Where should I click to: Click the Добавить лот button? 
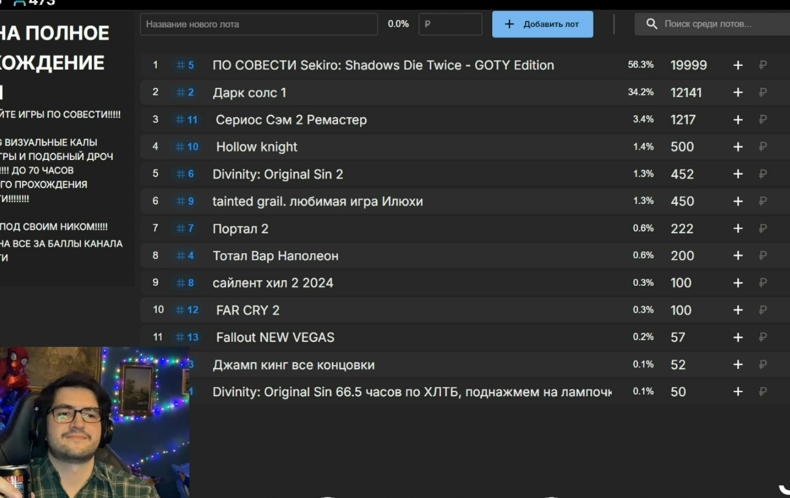coord(542,24)
